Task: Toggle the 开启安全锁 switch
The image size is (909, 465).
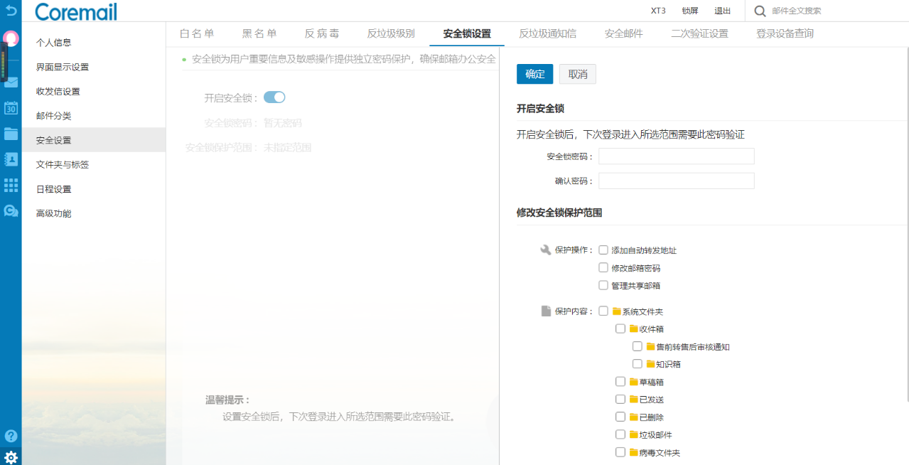Action: 274,97
